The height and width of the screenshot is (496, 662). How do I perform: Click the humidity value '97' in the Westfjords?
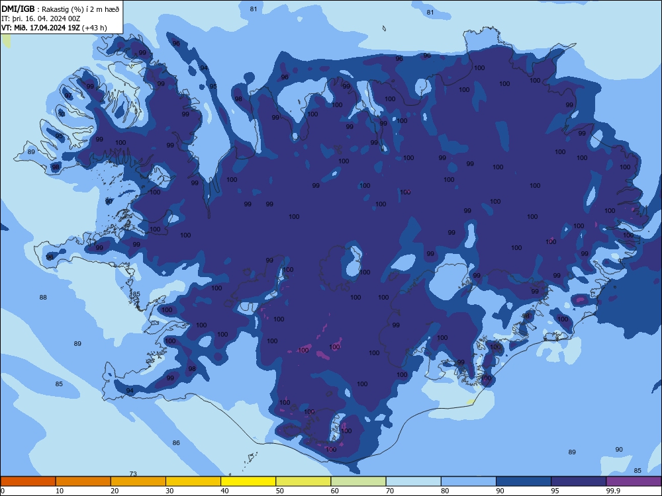pyautogui.click(x=68, y=96)
